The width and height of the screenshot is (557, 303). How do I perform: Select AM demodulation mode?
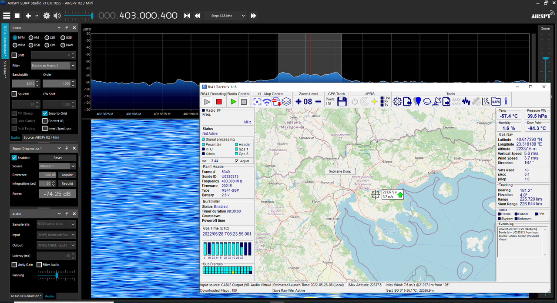pyautogui.click(x=34, y=38)
